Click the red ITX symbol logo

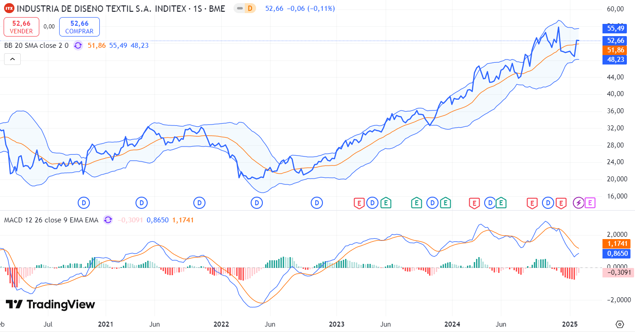click(9, 8)
